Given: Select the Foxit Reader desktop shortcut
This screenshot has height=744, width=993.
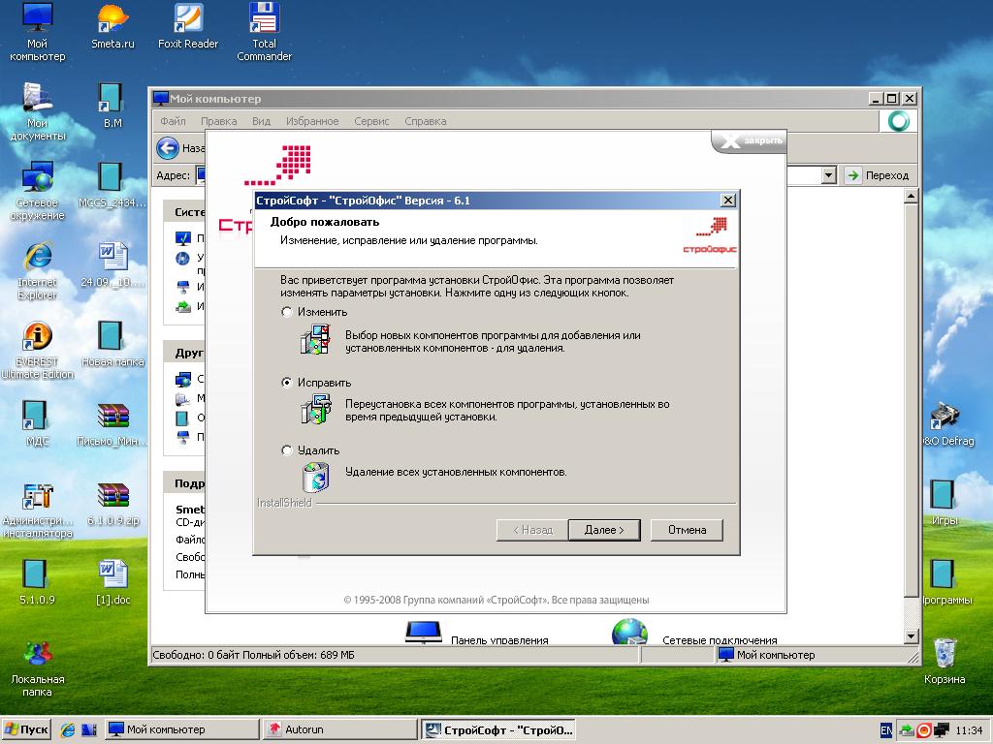Looking at the screenshot, I should [x=188, y=27].
